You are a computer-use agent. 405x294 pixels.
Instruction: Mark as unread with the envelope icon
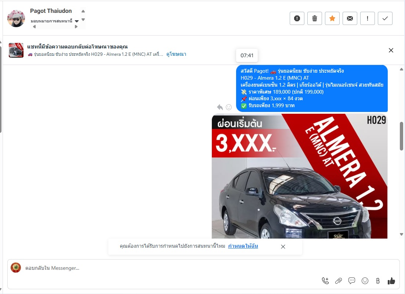tap(350, 18)
